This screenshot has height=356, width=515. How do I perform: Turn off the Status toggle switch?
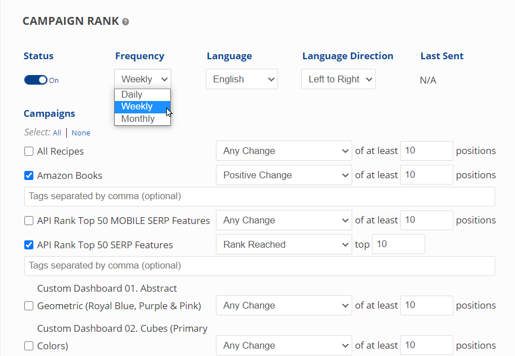coord(36,80)
